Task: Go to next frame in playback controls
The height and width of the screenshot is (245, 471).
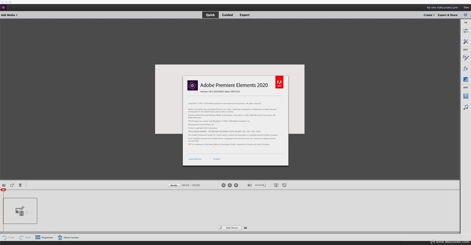Action: 236,185
